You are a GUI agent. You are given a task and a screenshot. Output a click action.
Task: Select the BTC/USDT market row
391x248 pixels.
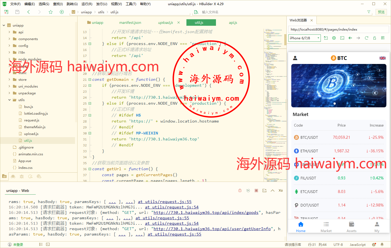pos(339,137)
